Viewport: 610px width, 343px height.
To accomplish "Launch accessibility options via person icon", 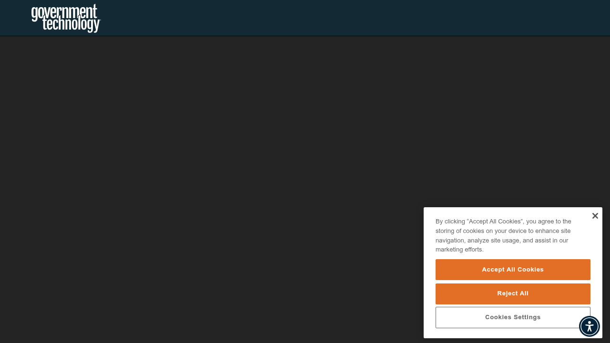I will click(x=590, y=326).
